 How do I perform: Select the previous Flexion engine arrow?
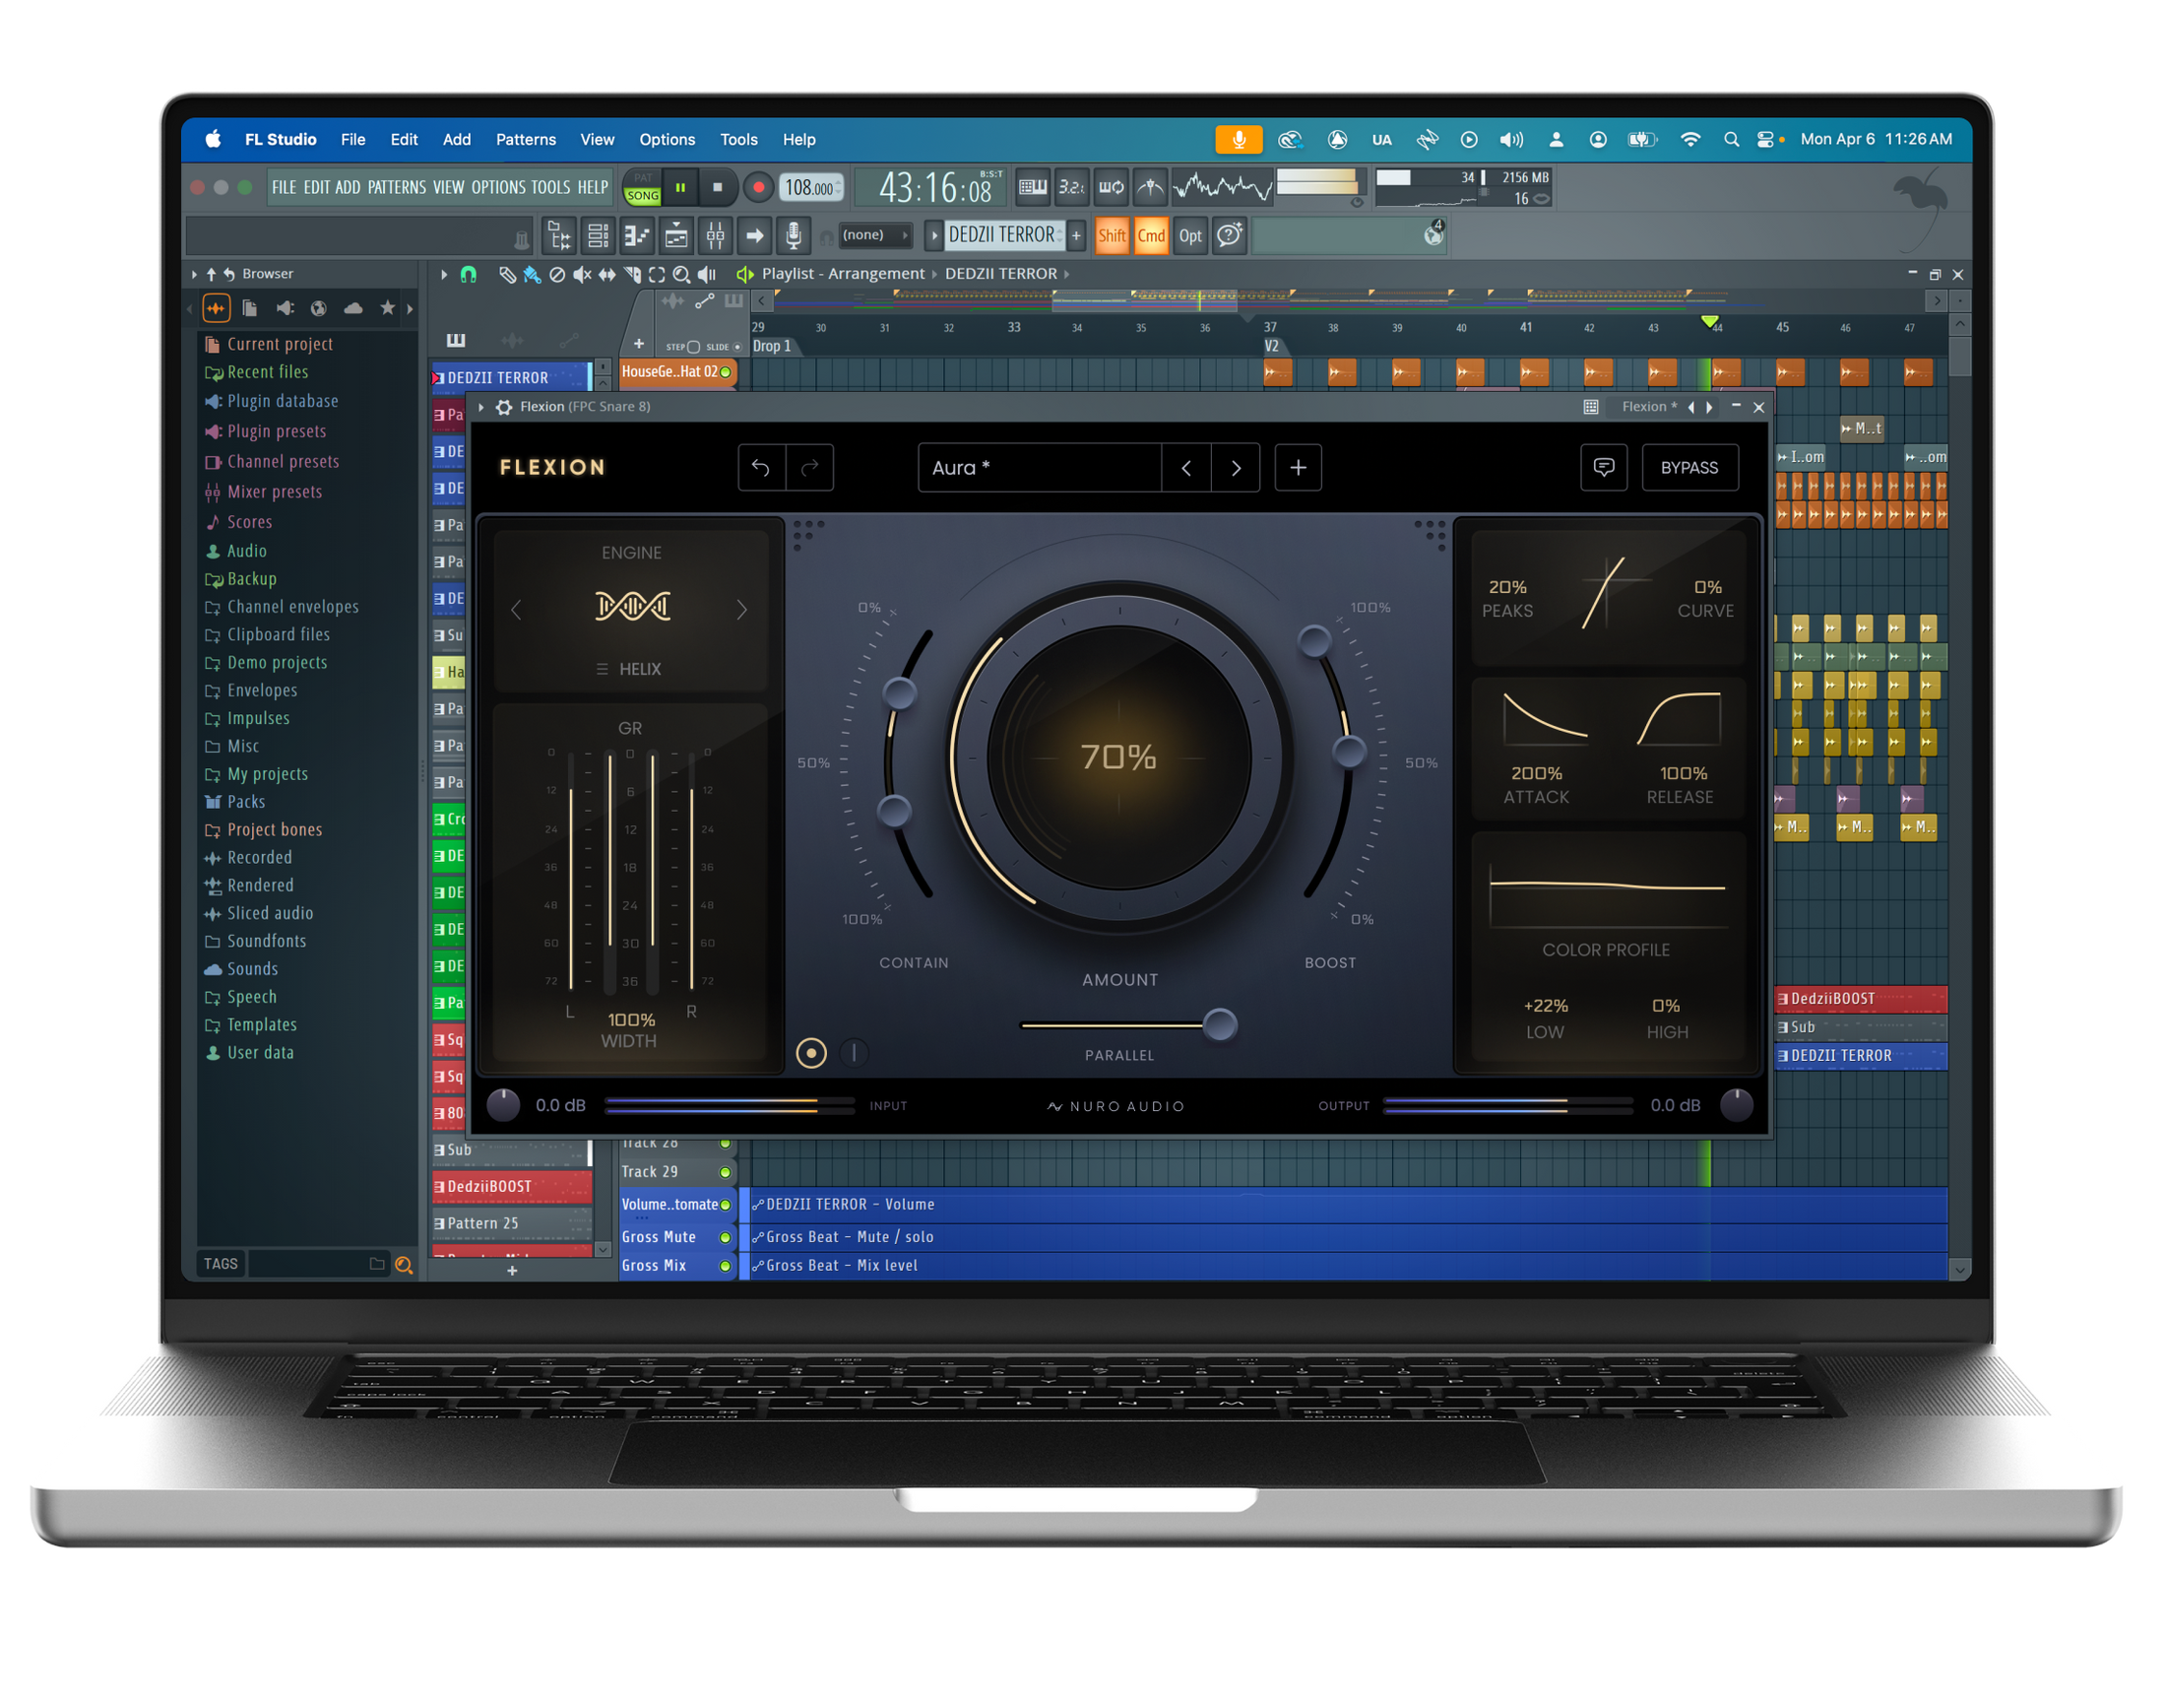pos(517,610)
